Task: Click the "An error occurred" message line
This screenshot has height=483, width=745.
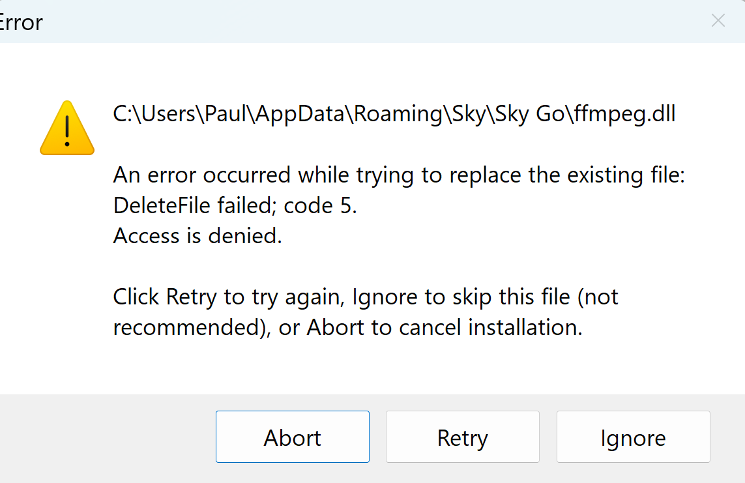Action: point(399,175)
